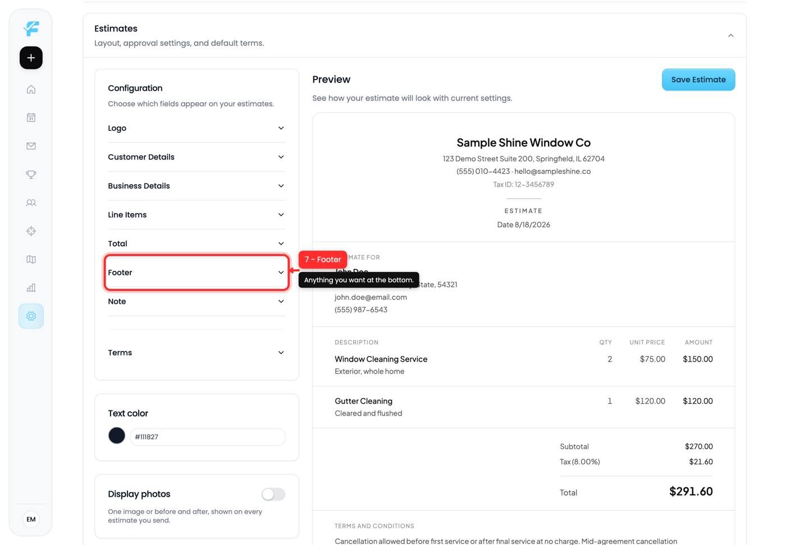This screenshot has height=545, width=786.
Task: Collapse the Estimates panel chevron
Action: click(730, 35)
